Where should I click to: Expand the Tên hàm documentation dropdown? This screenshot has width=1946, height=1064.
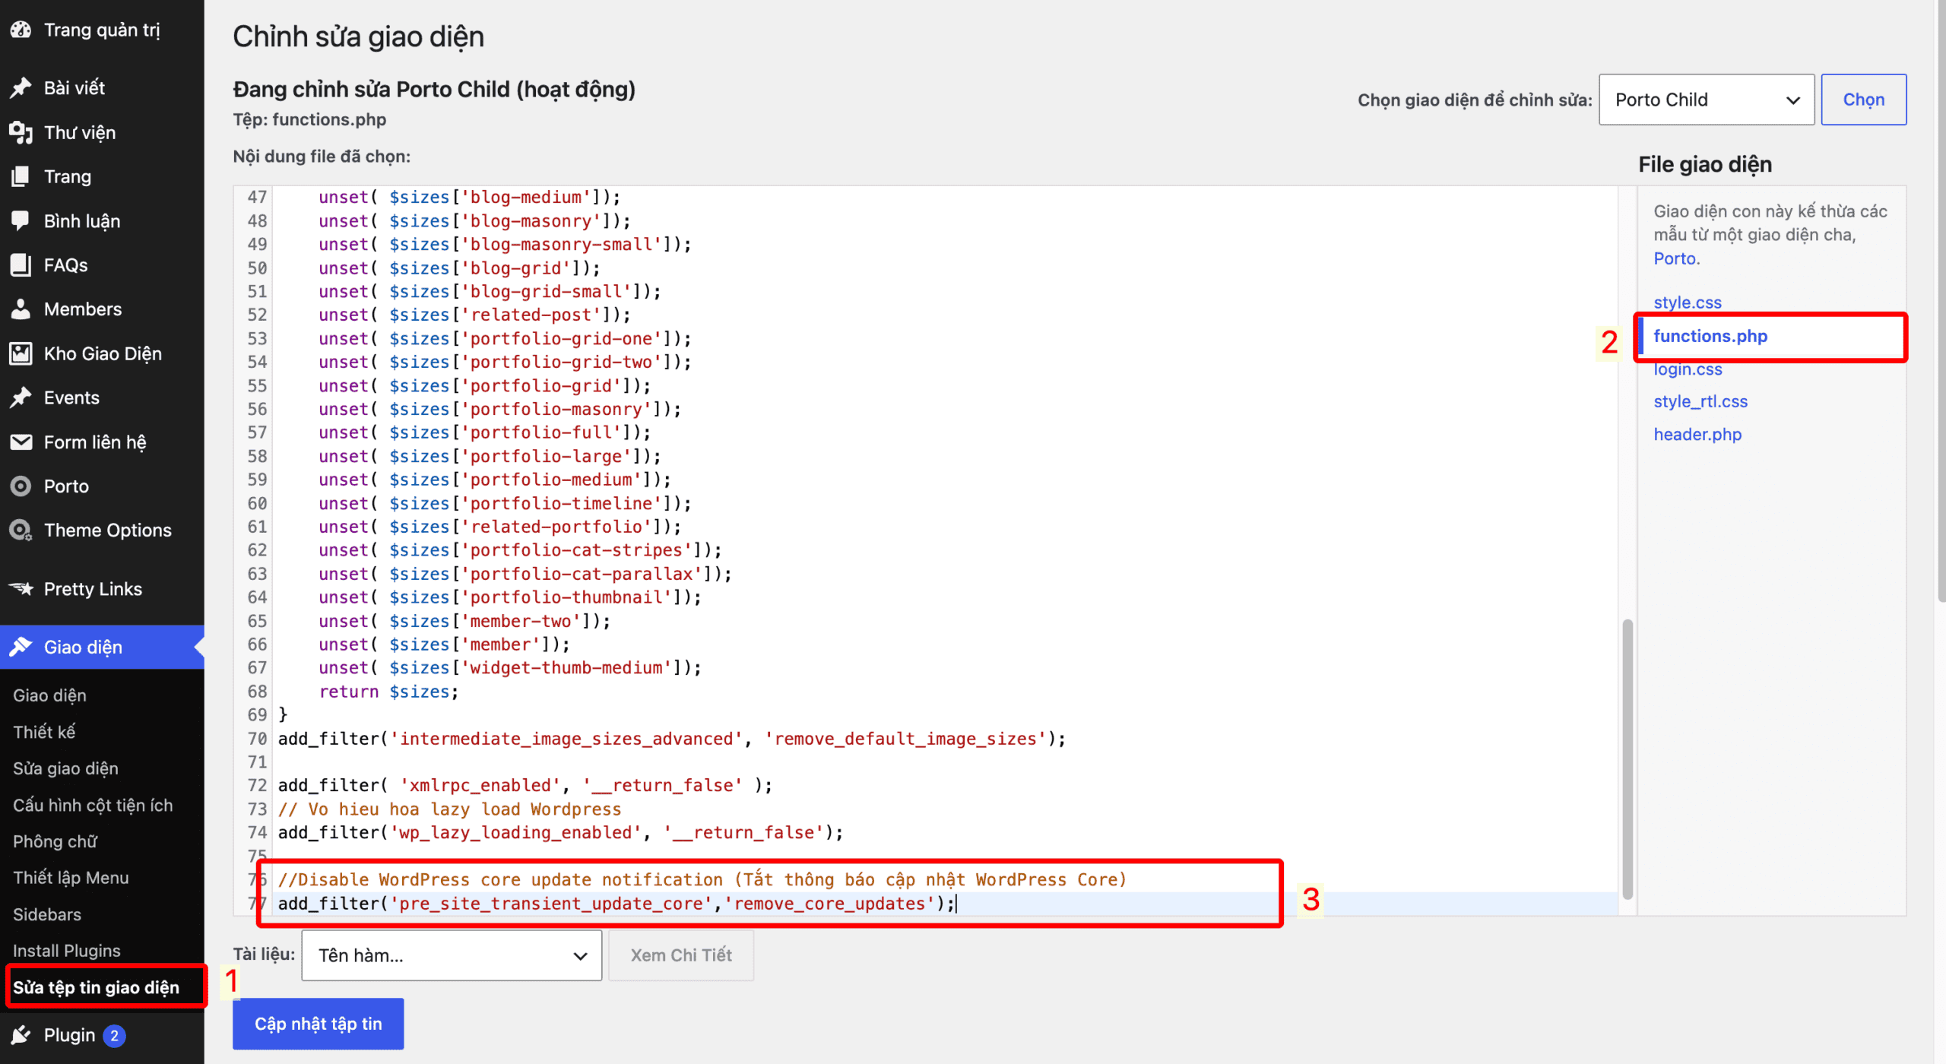click(x=452, y=955)
